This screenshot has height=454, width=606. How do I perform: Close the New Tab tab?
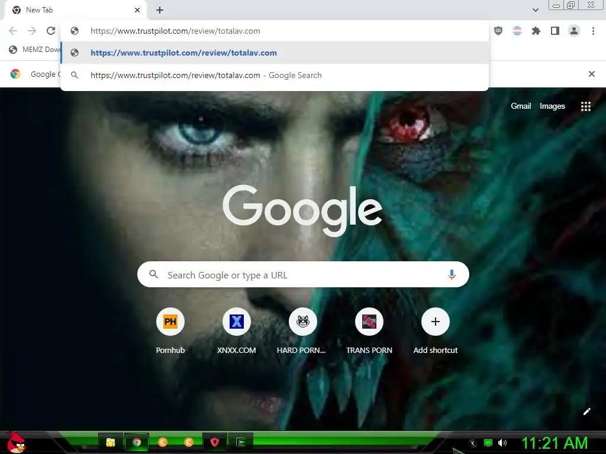pos(137,10)
